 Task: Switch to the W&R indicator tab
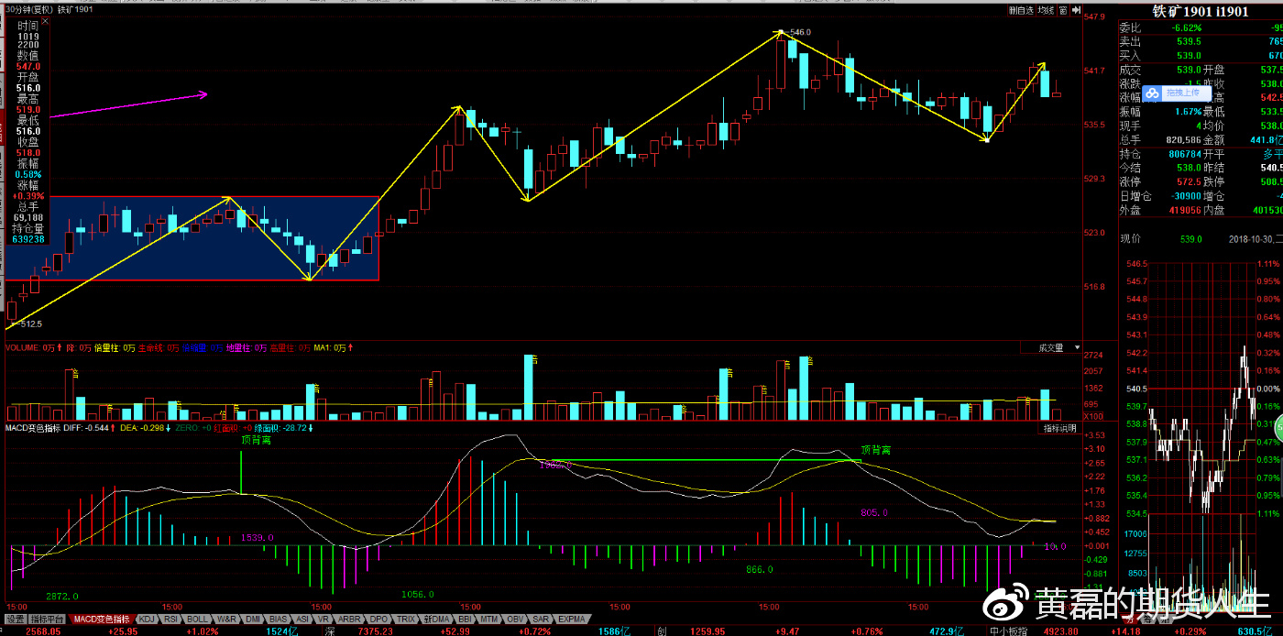pos(226,619)
